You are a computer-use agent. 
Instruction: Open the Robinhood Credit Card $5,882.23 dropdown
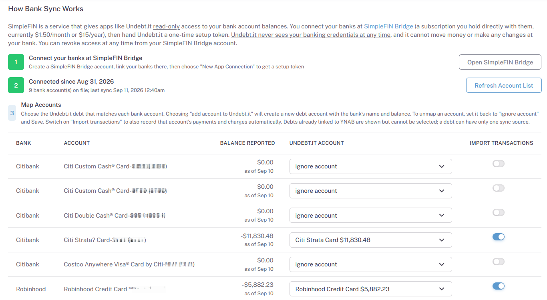pos(371,289)
